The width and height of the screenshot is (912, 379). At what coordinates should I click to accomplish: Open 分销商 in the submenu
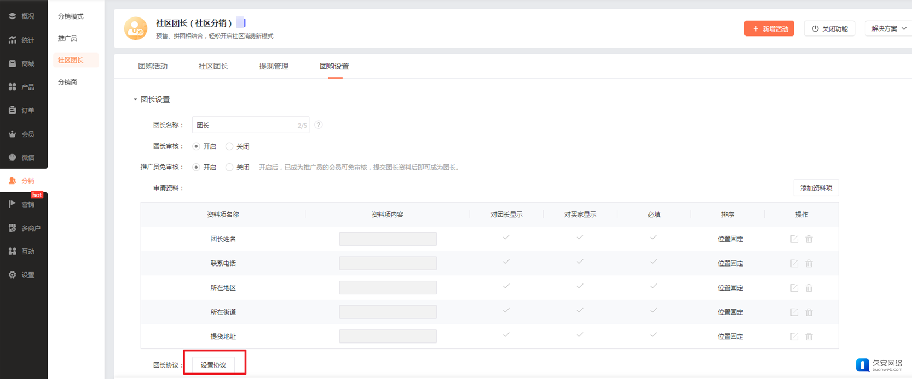pyautogui.click(x=67, y=82)
